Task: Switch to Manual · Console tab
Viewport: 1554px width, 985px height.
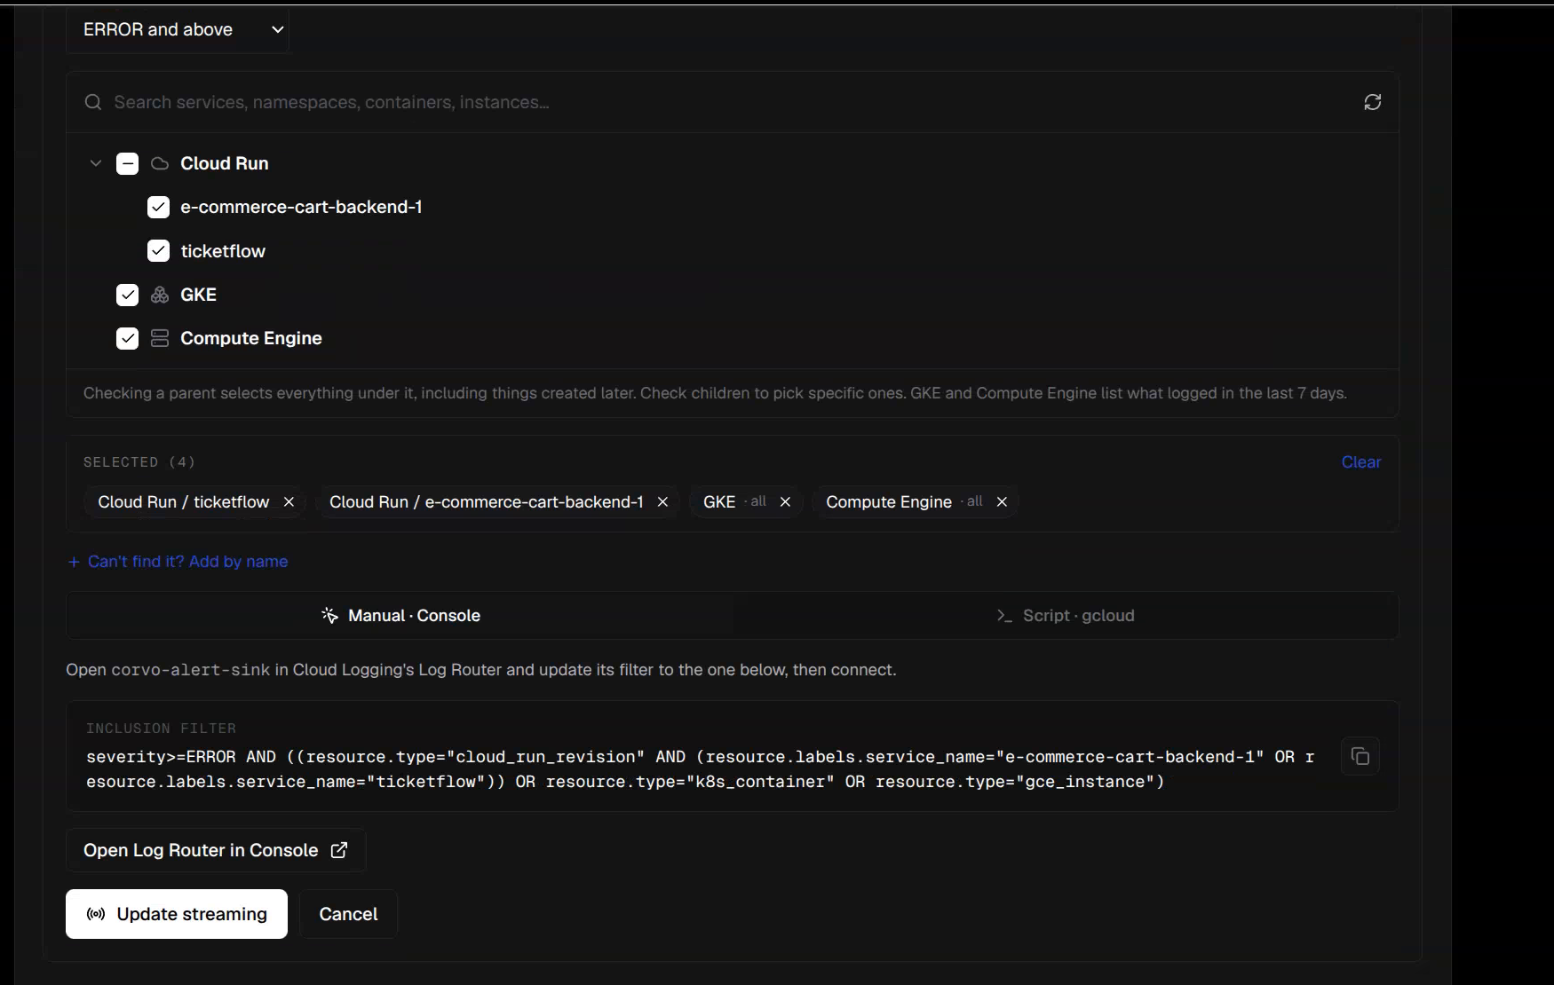Action: tap(400, 616)
